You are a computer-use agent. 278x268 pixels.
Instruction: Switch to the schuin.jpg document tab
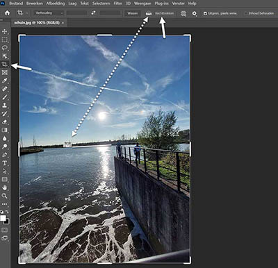pyautogui.click(x=37, y=23)
